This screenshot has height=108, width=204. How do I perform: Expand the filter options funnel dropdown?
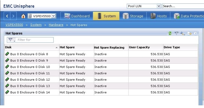(12, 40)
